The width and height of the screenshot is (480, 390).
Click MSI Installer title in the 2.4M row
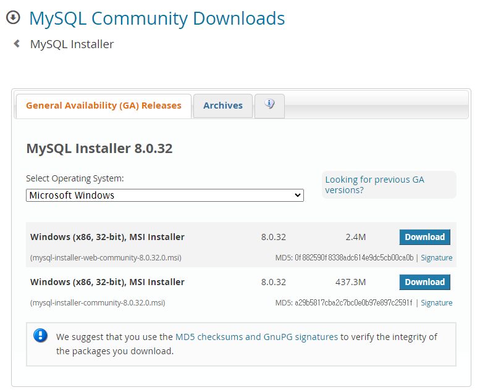pos(107,237)
